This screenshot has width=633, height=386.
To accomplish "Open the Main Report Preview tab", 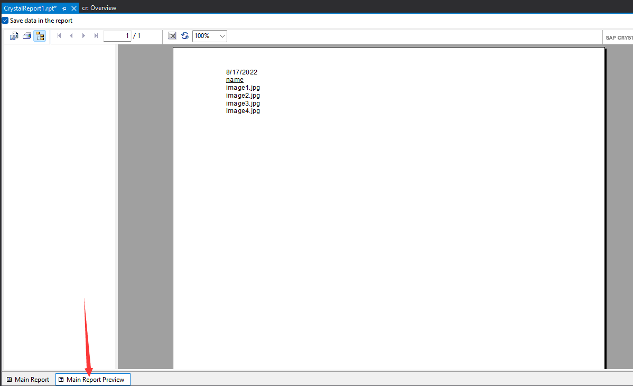I will click(92, 379).
